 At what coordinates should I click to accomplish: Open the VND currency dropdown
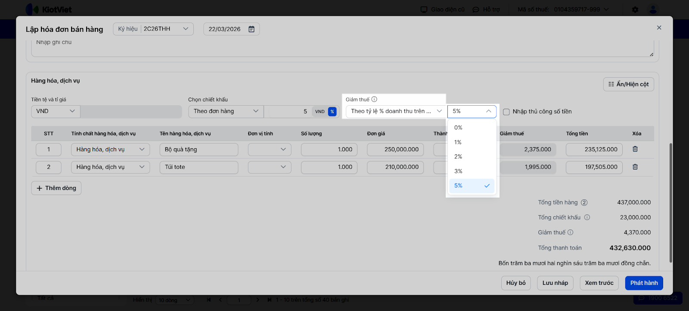pos(56,111)
